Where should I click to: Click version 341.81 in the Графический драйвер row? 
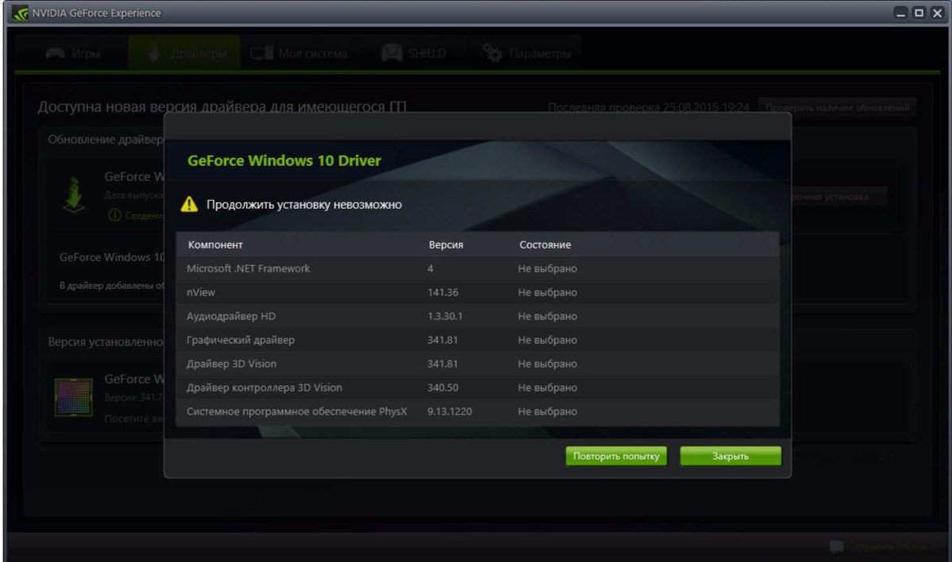coord(443,340)
